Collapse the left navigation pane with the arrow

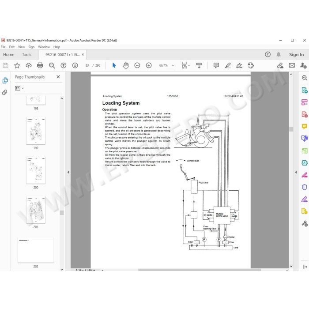point(68,172)
